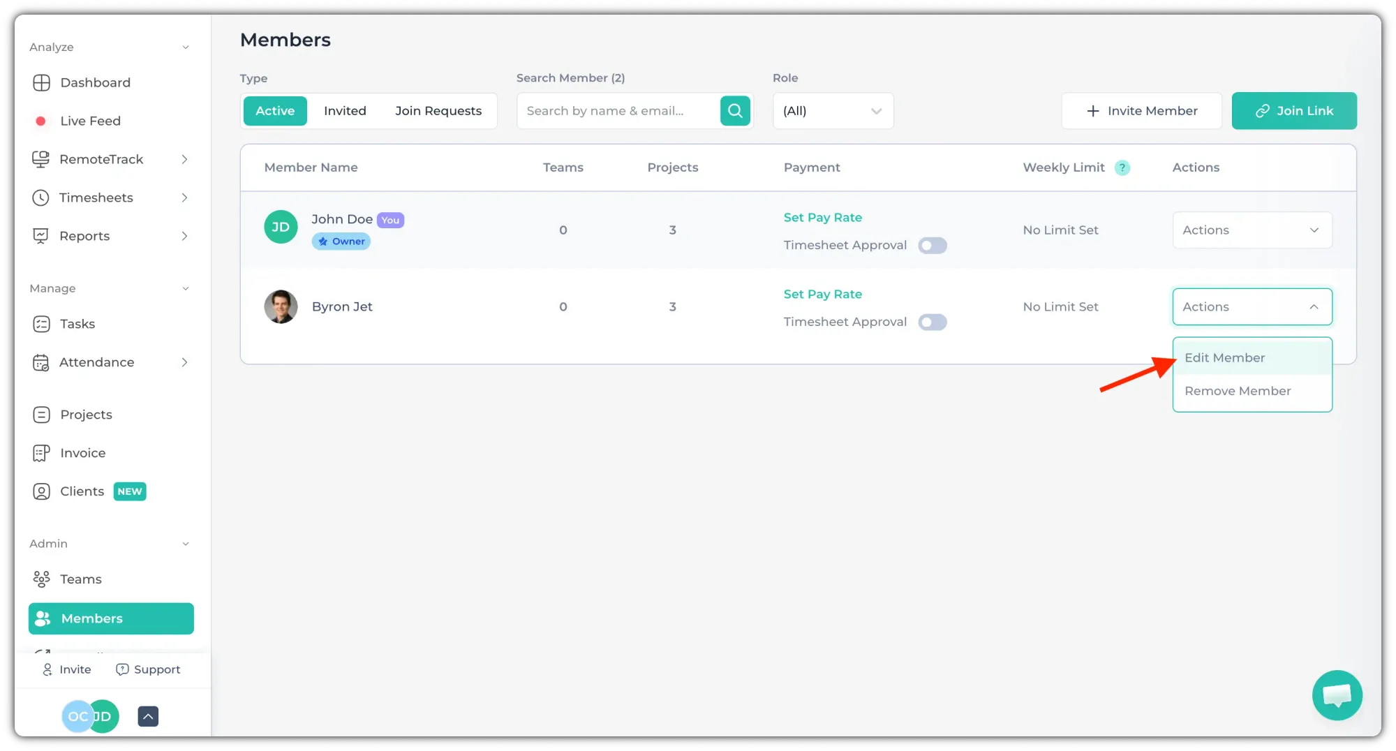This screenshot has width=1396, height=751.
Task: Click the search magnifier icon button
Action: click(x=735, y=111)
